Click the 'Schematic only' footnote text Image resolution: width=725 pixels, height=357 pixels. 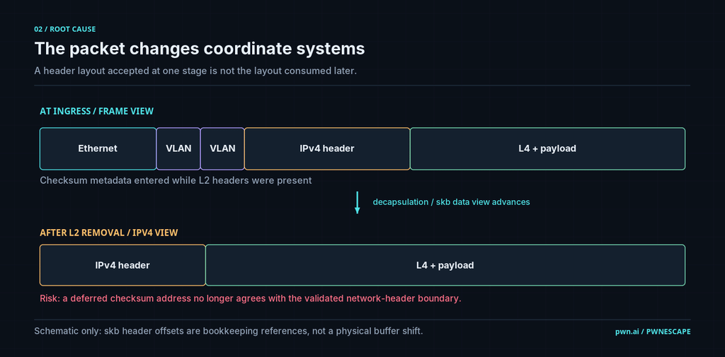229,331
